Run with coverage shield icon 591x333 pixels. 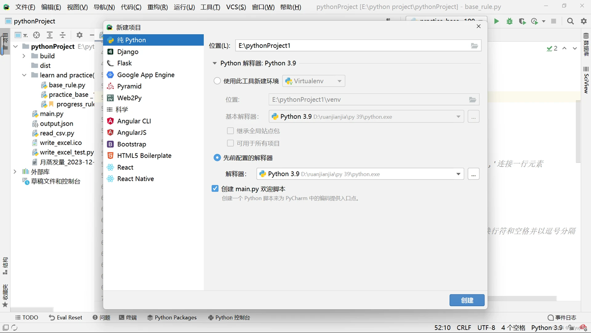pyautogui.click(x=522, y=21)
